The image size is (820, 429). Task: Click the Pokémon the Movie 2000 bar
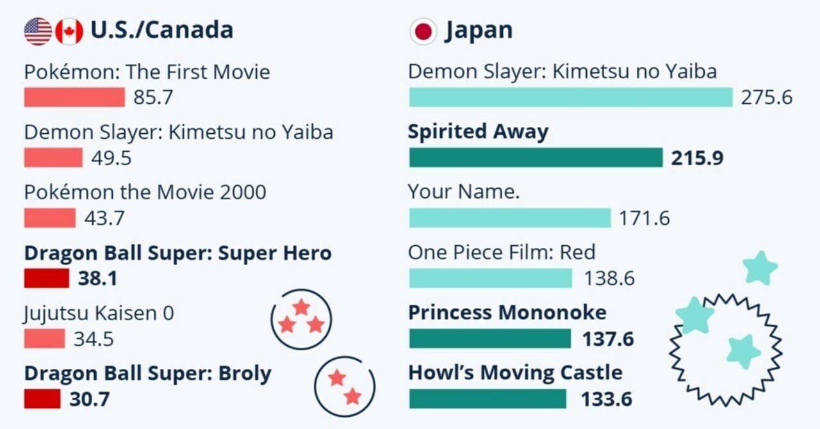[50, 218]
